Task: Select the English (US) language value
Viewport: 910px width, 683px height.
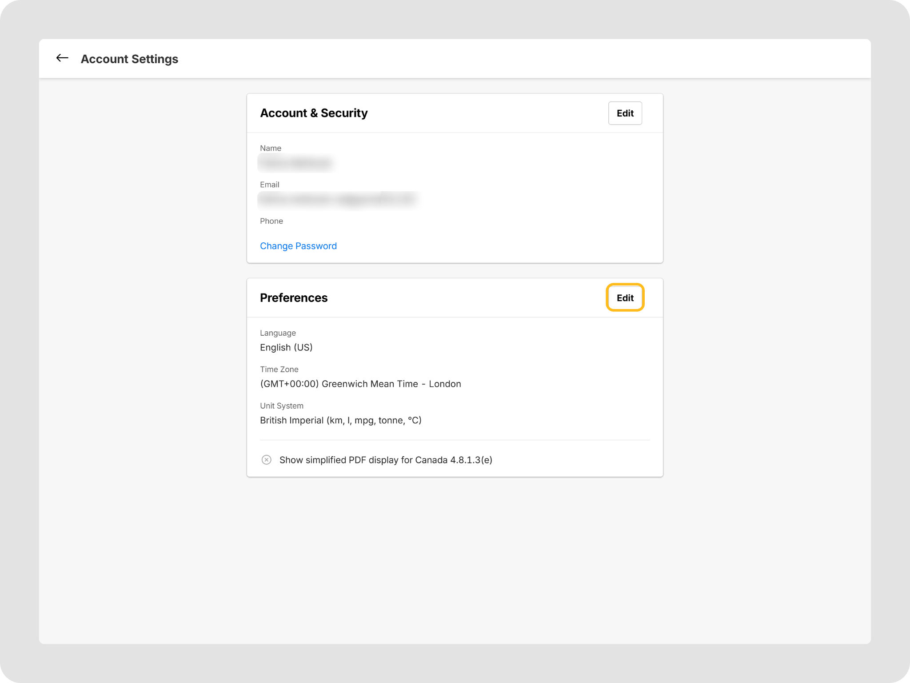Action: pyautogui.click(x=286, y=347)
